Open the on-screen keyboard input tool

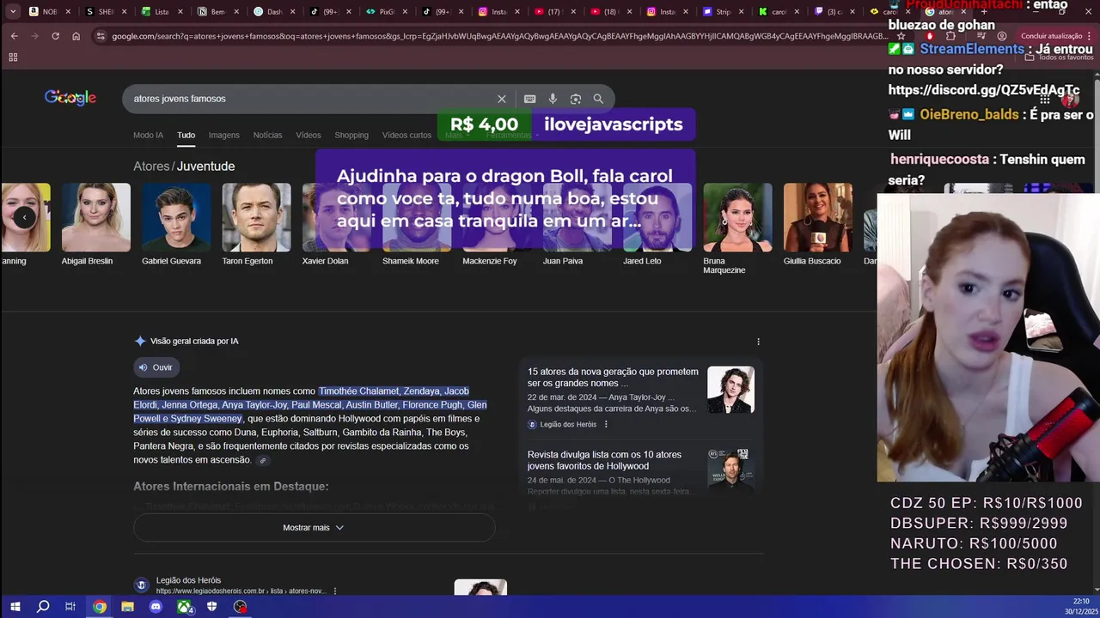[x=529, y=99]
